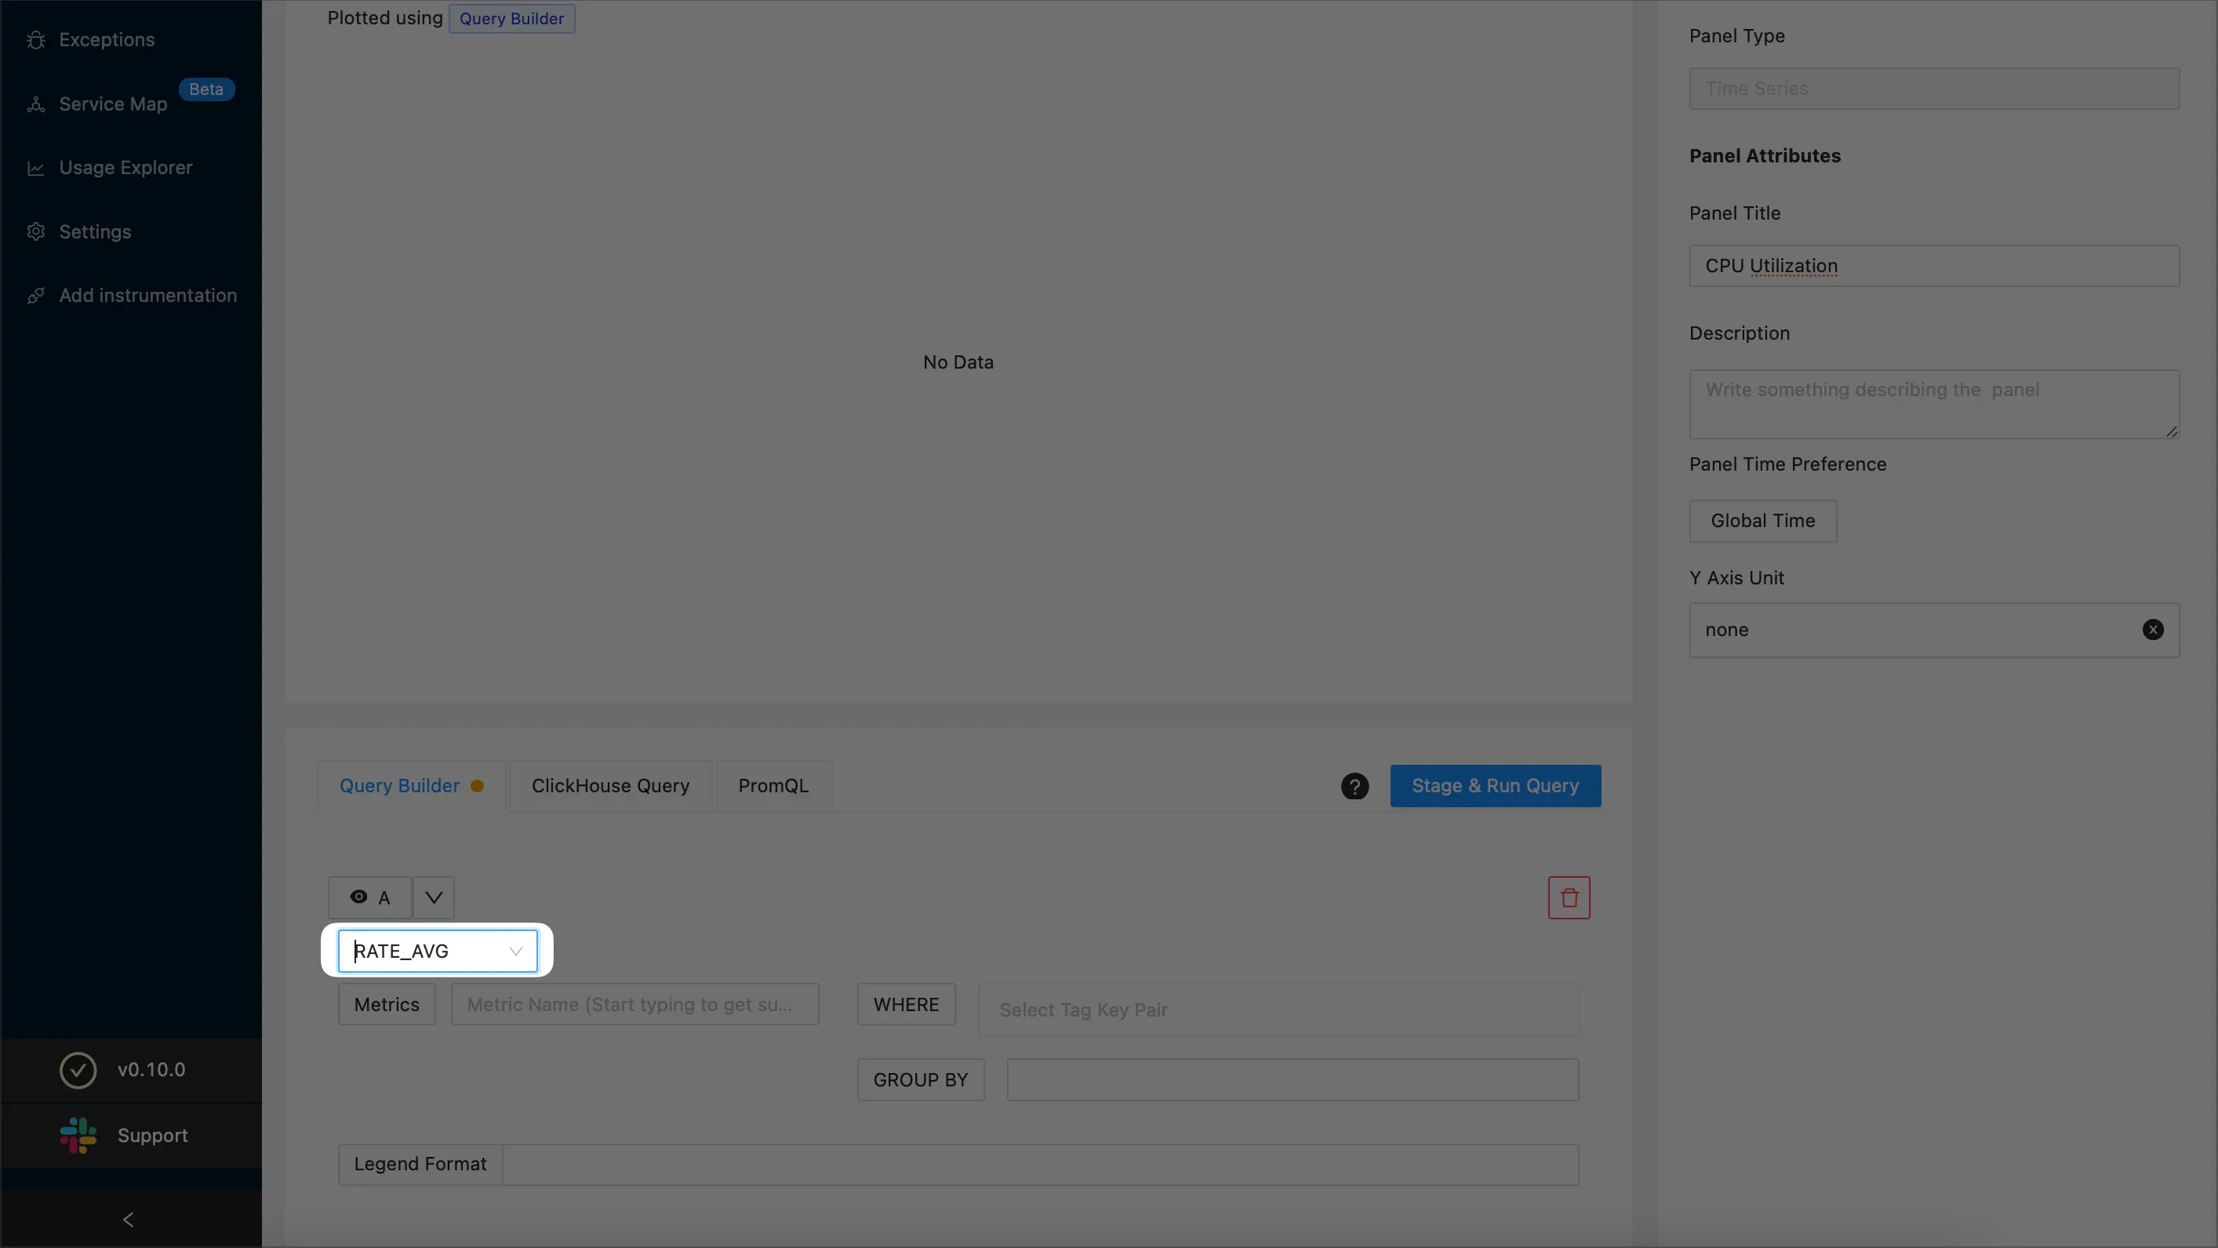
Task: Click the Settings gear icon
Action: pos(36,231)
